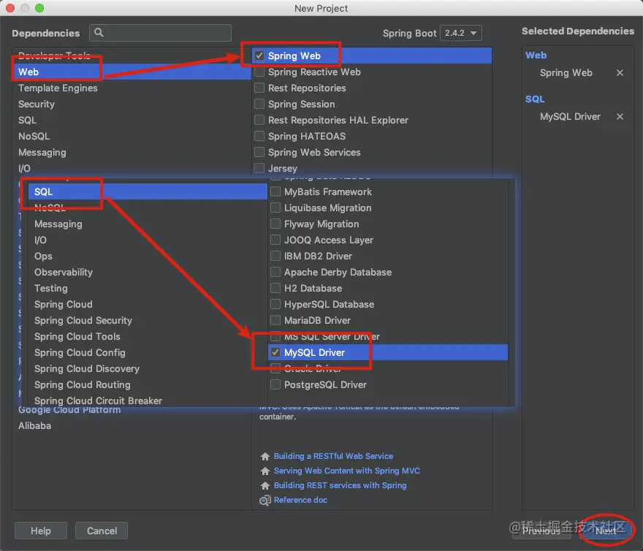Select Messaging in the overlay category list
This screenshot has width=643, height=551.
point(58,224)
